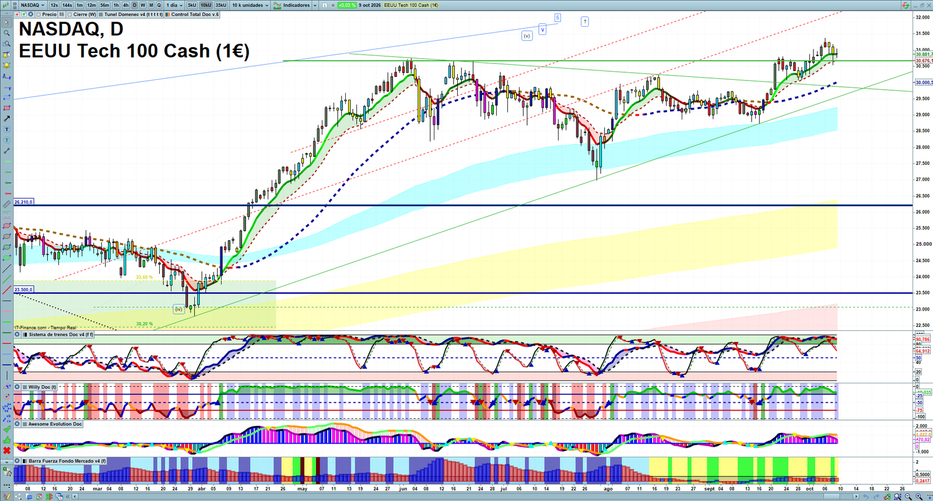Open the pencil drawing icon at bottom left

tap(6, 496)
